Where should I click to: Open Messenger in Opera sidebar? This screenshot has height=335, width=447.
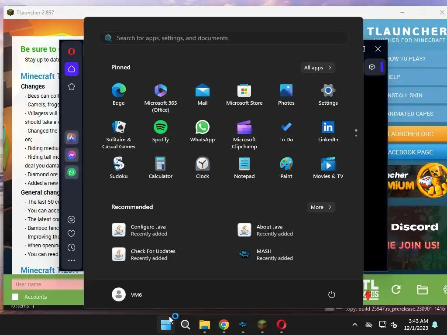(x=72, y=155)
